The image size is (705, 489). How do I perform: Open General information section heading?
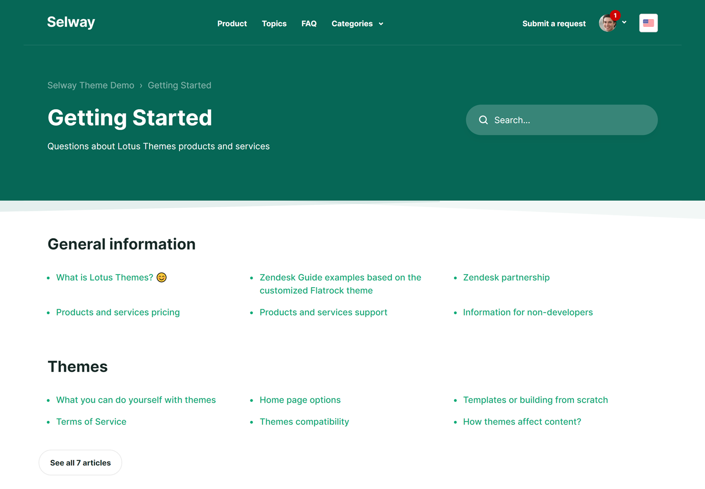pos(122,244)
